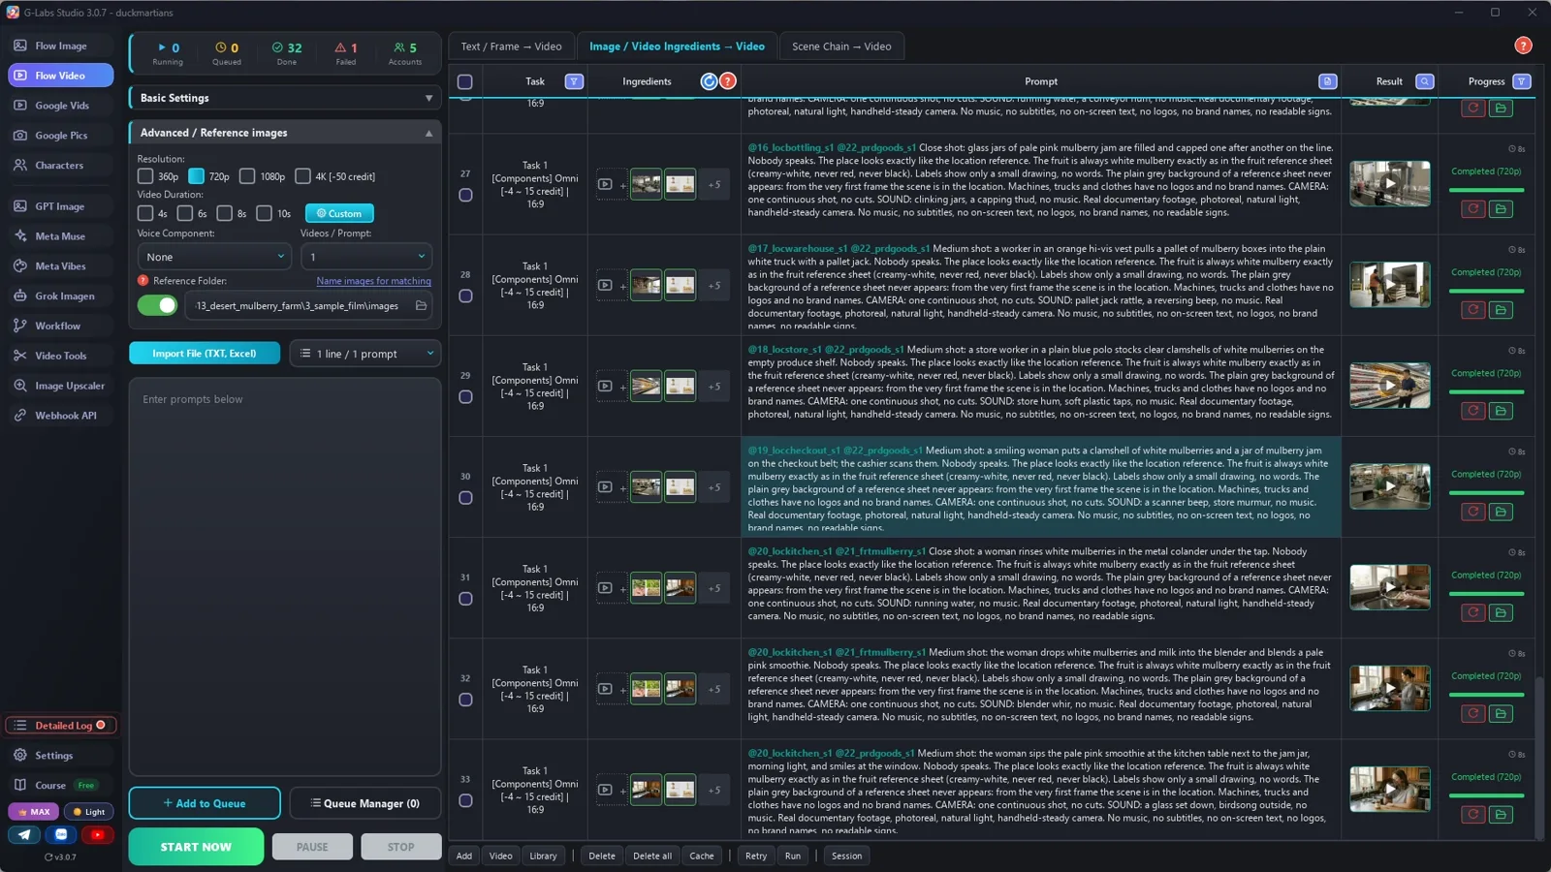Check the 8s video duration box

click(225, 213)
